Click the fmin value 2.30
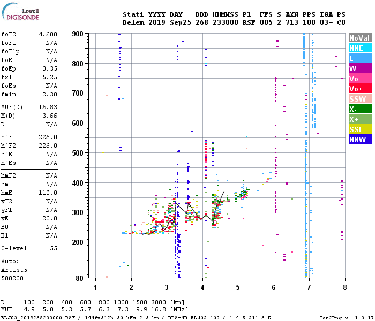This screenshot has width=375, height=321. click(x=50, y=94)
